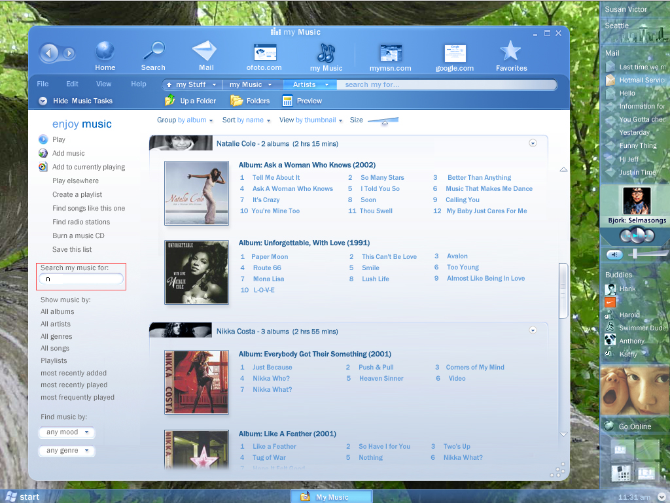The image size is (670, 503).
Task: Open the any genre dropdown
Action: pos(67,451)
